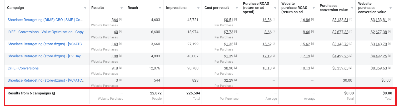Expand the Website purchases conversion value column dropdown
This screenshot has width=399, height=111.
coord(390,8)
